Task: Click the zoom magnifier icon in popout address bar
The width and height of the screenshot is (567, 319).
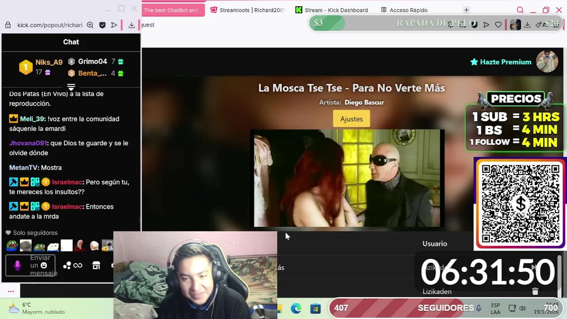Action: pos(90,25)
